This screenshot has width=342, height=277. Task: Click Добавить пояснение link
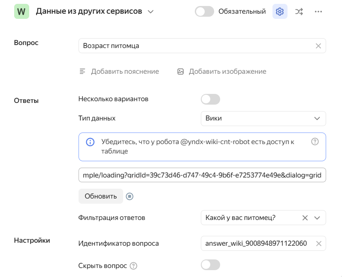119,72
